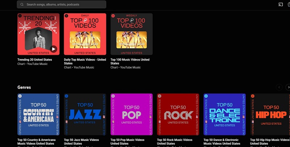The width and height of the screenshot is (290, 147).
Task: Click YouTube Music under Top 100 Music Videos
Action: click(x=130, y=67)
